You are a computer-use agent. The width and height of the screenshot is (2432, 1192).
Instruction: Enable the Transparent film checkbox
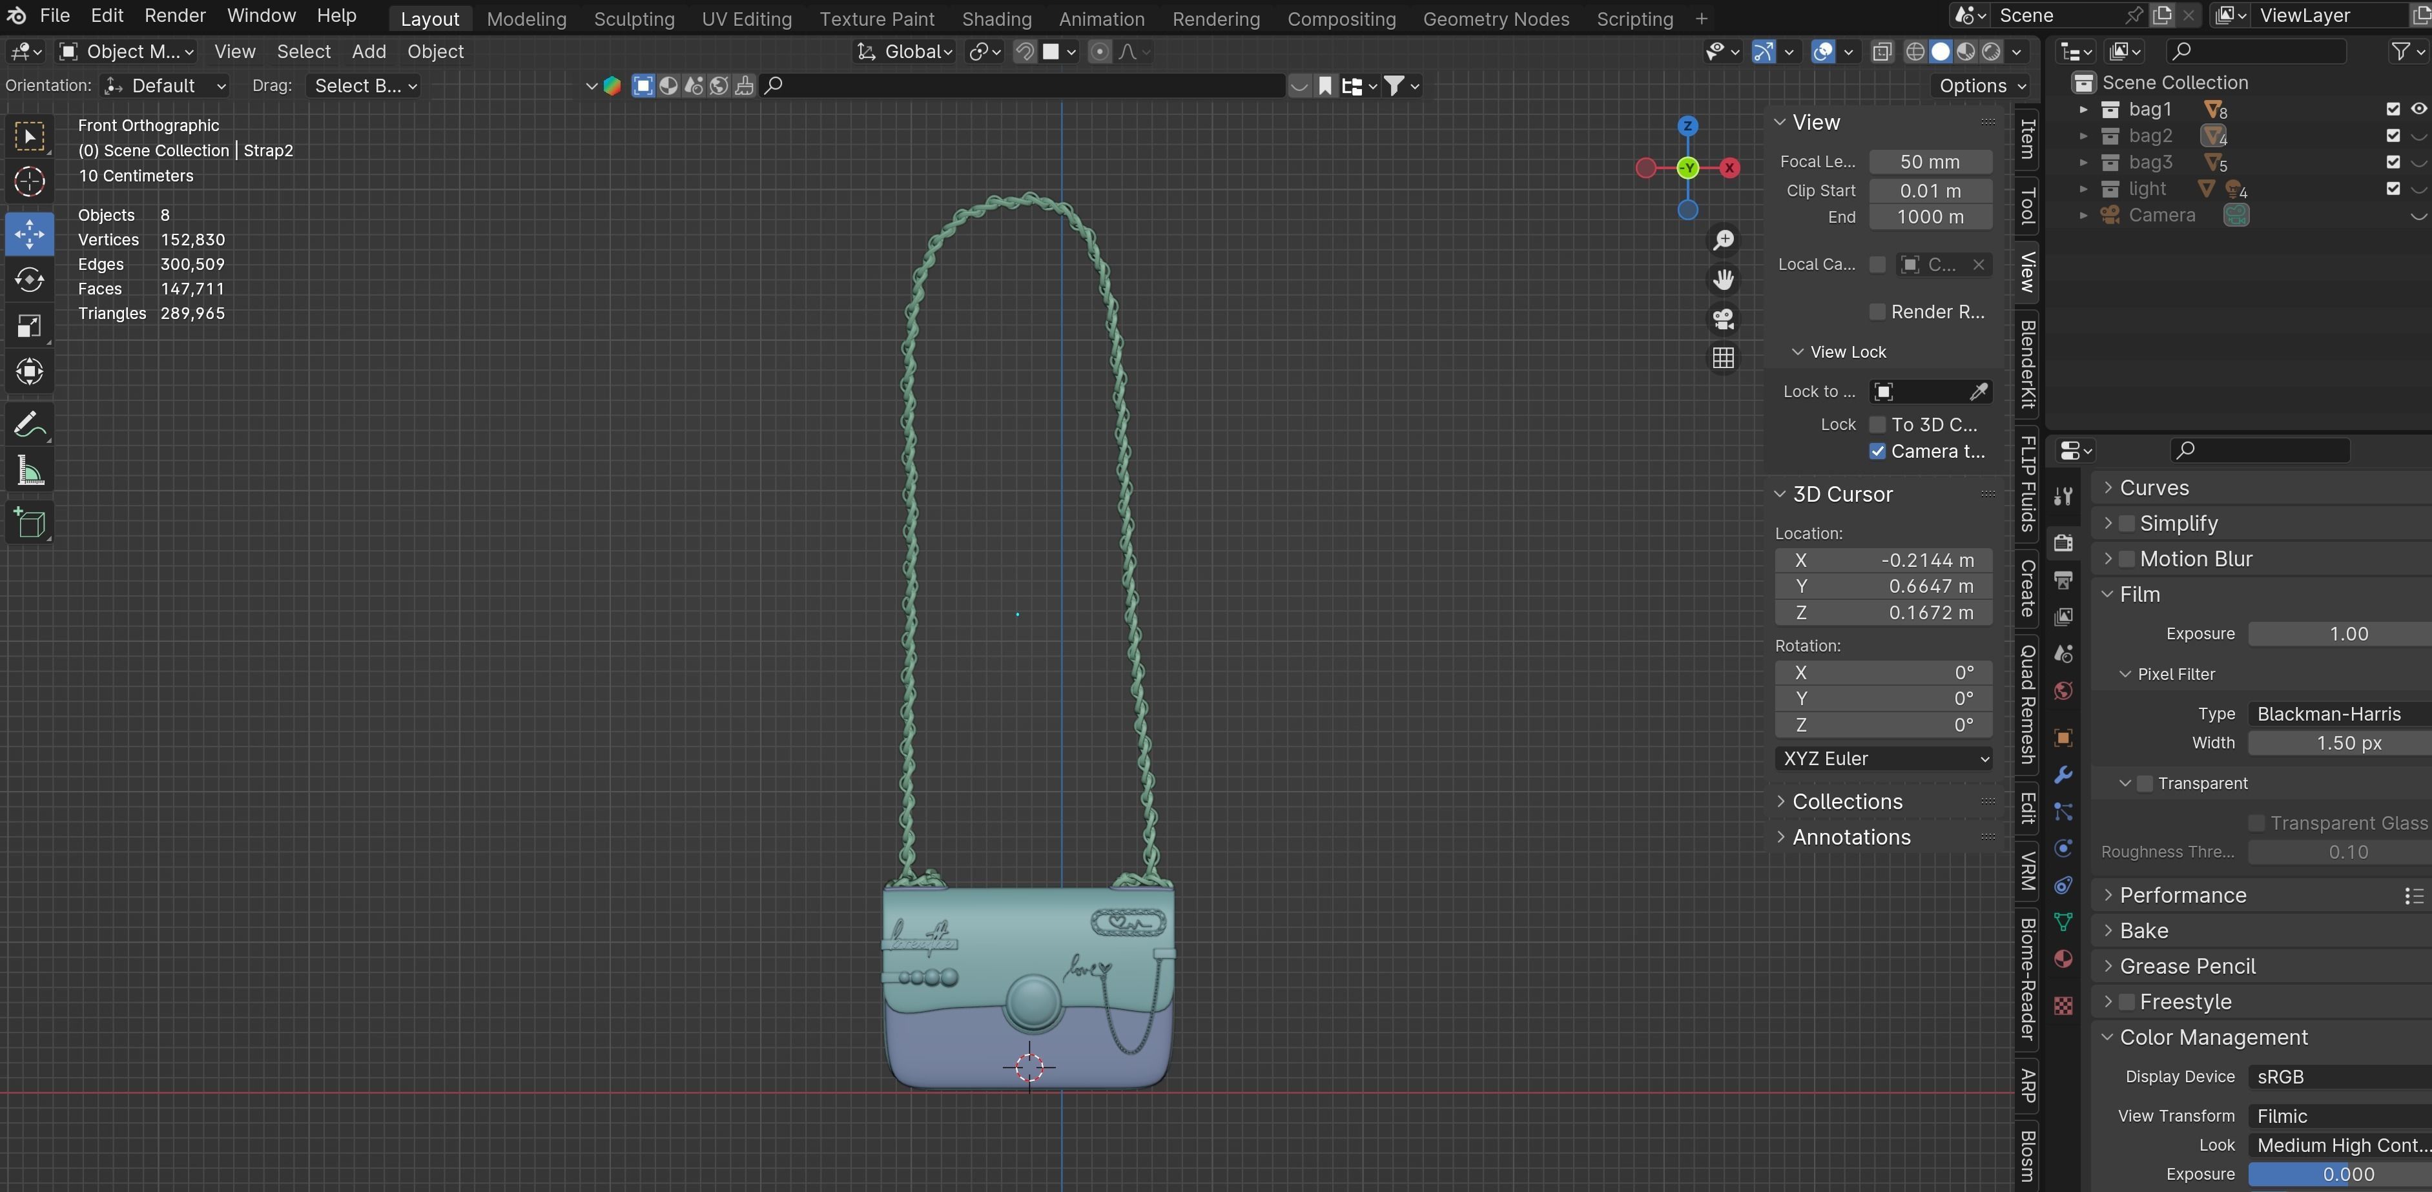click(x=2144, y=783)
